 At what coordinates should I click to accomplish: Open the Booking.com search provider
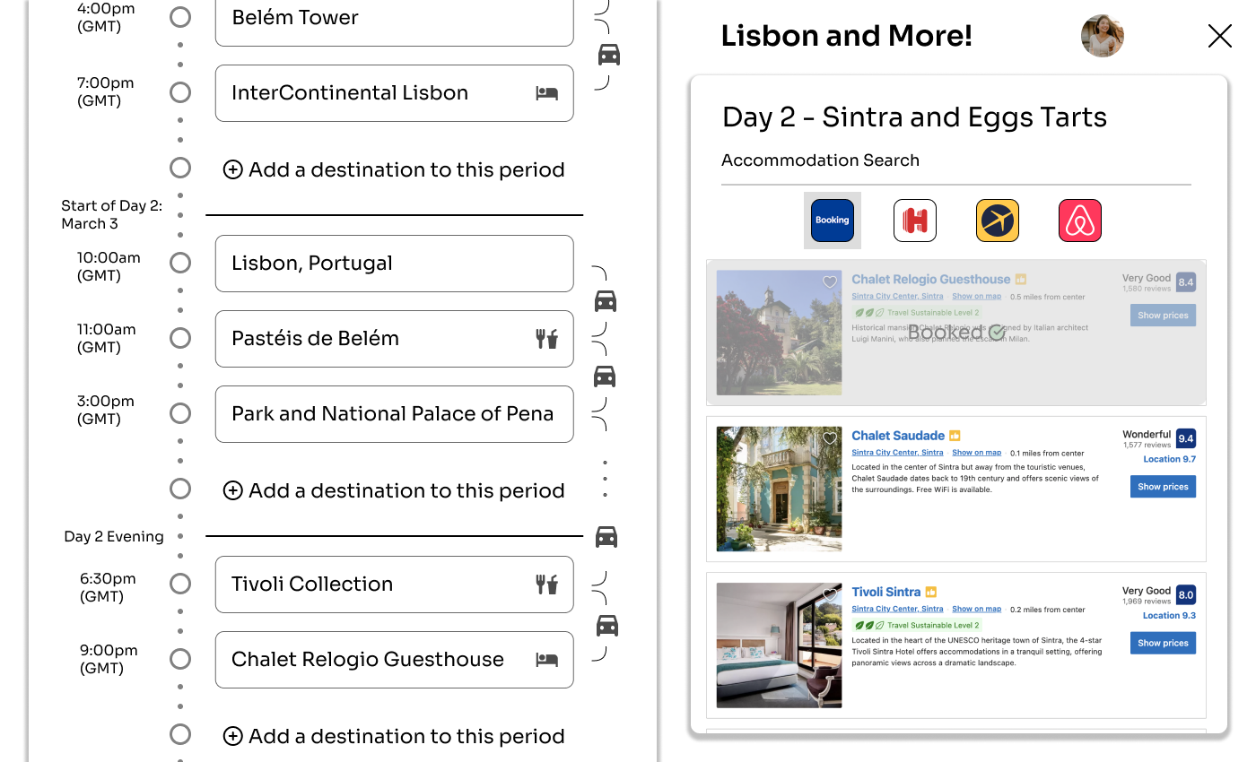click(x=832, y=221)
